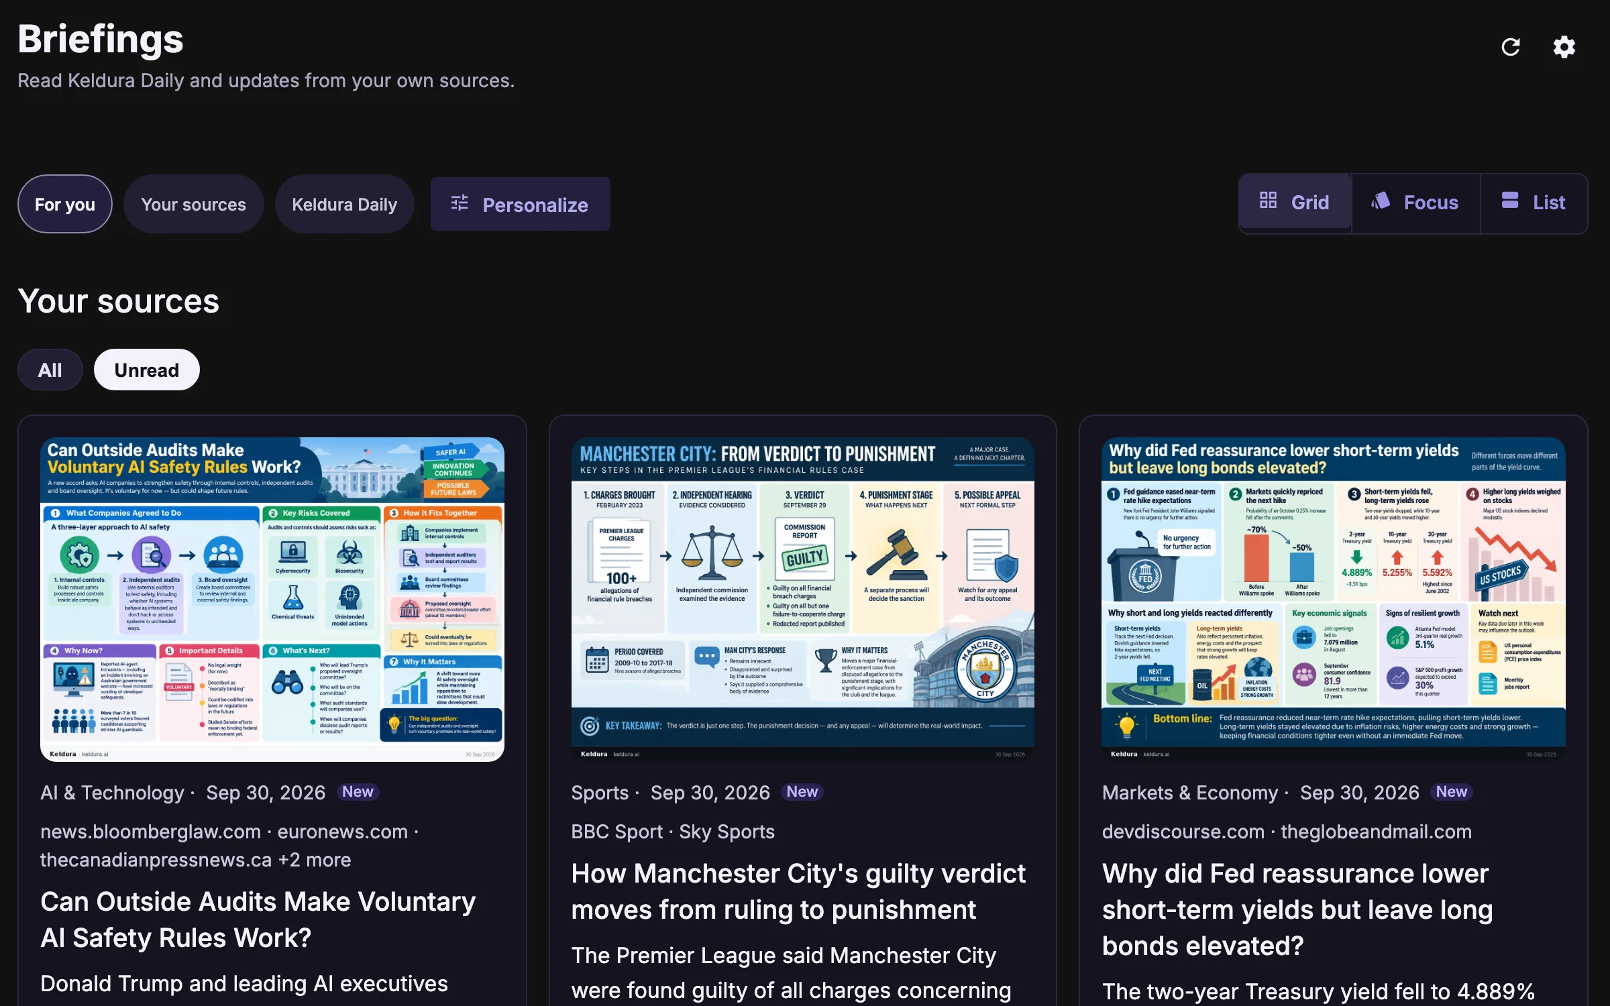1610x1006 pixels.
Task: Click the Focus view cards icon
Action: click(x=1381, y=201)
